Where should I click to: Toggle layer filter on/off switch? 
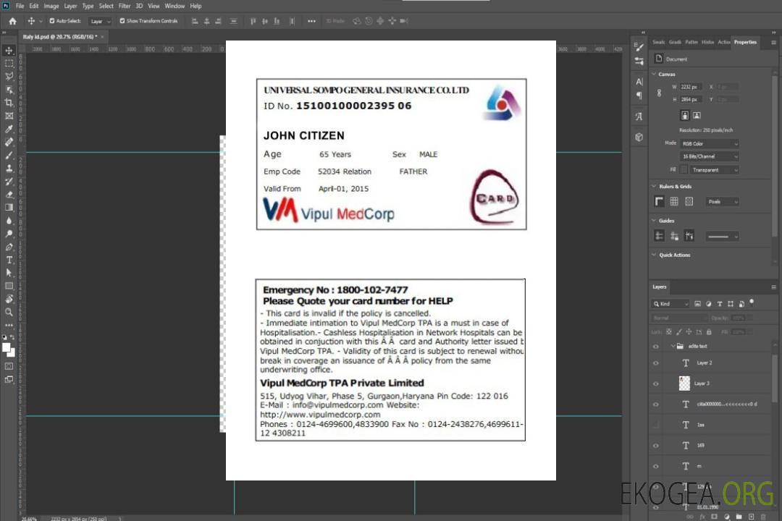pyautogui.click(x=752, y=302)
